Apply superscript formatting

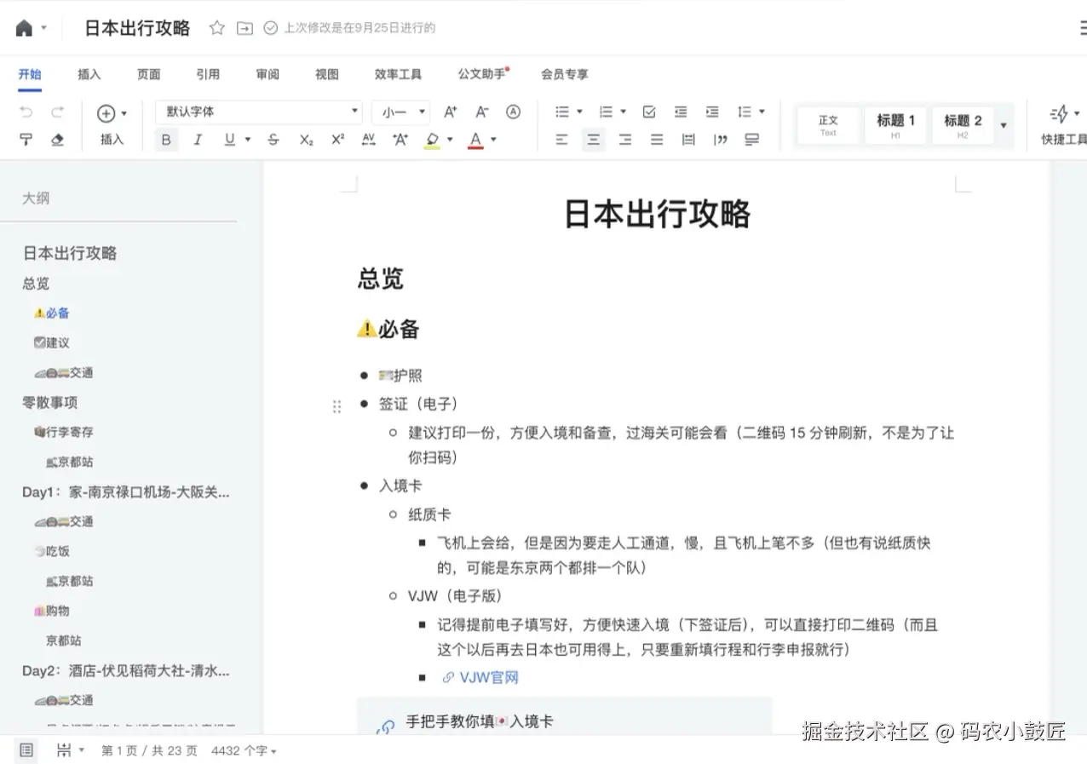coord(336,140)
